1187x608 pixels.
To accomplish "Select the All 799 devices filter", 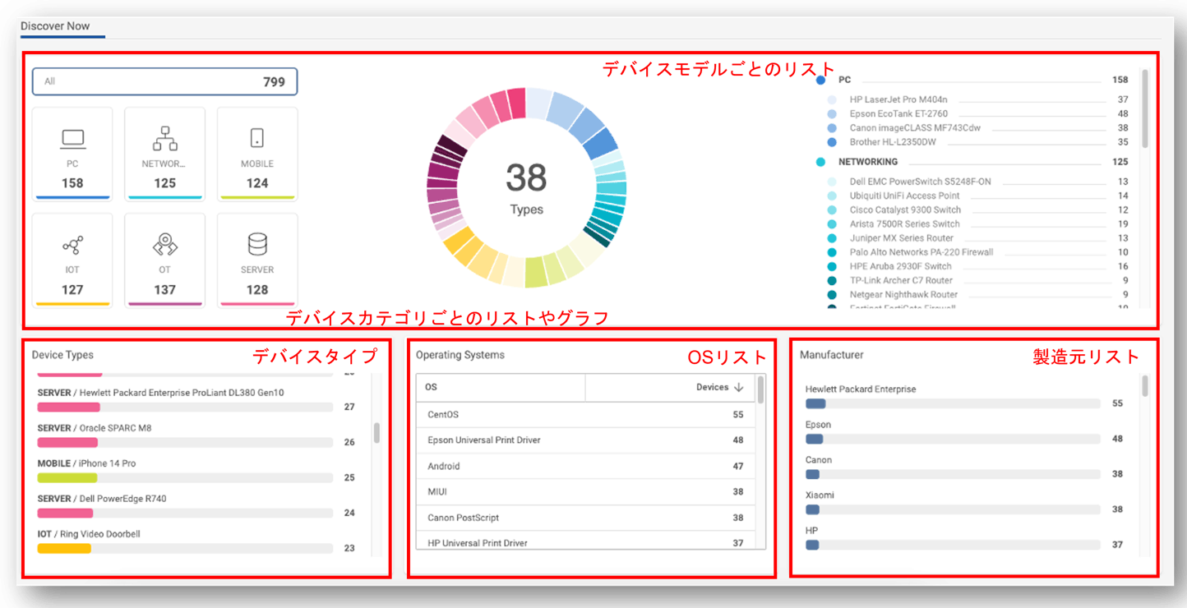I will point(164,81).
